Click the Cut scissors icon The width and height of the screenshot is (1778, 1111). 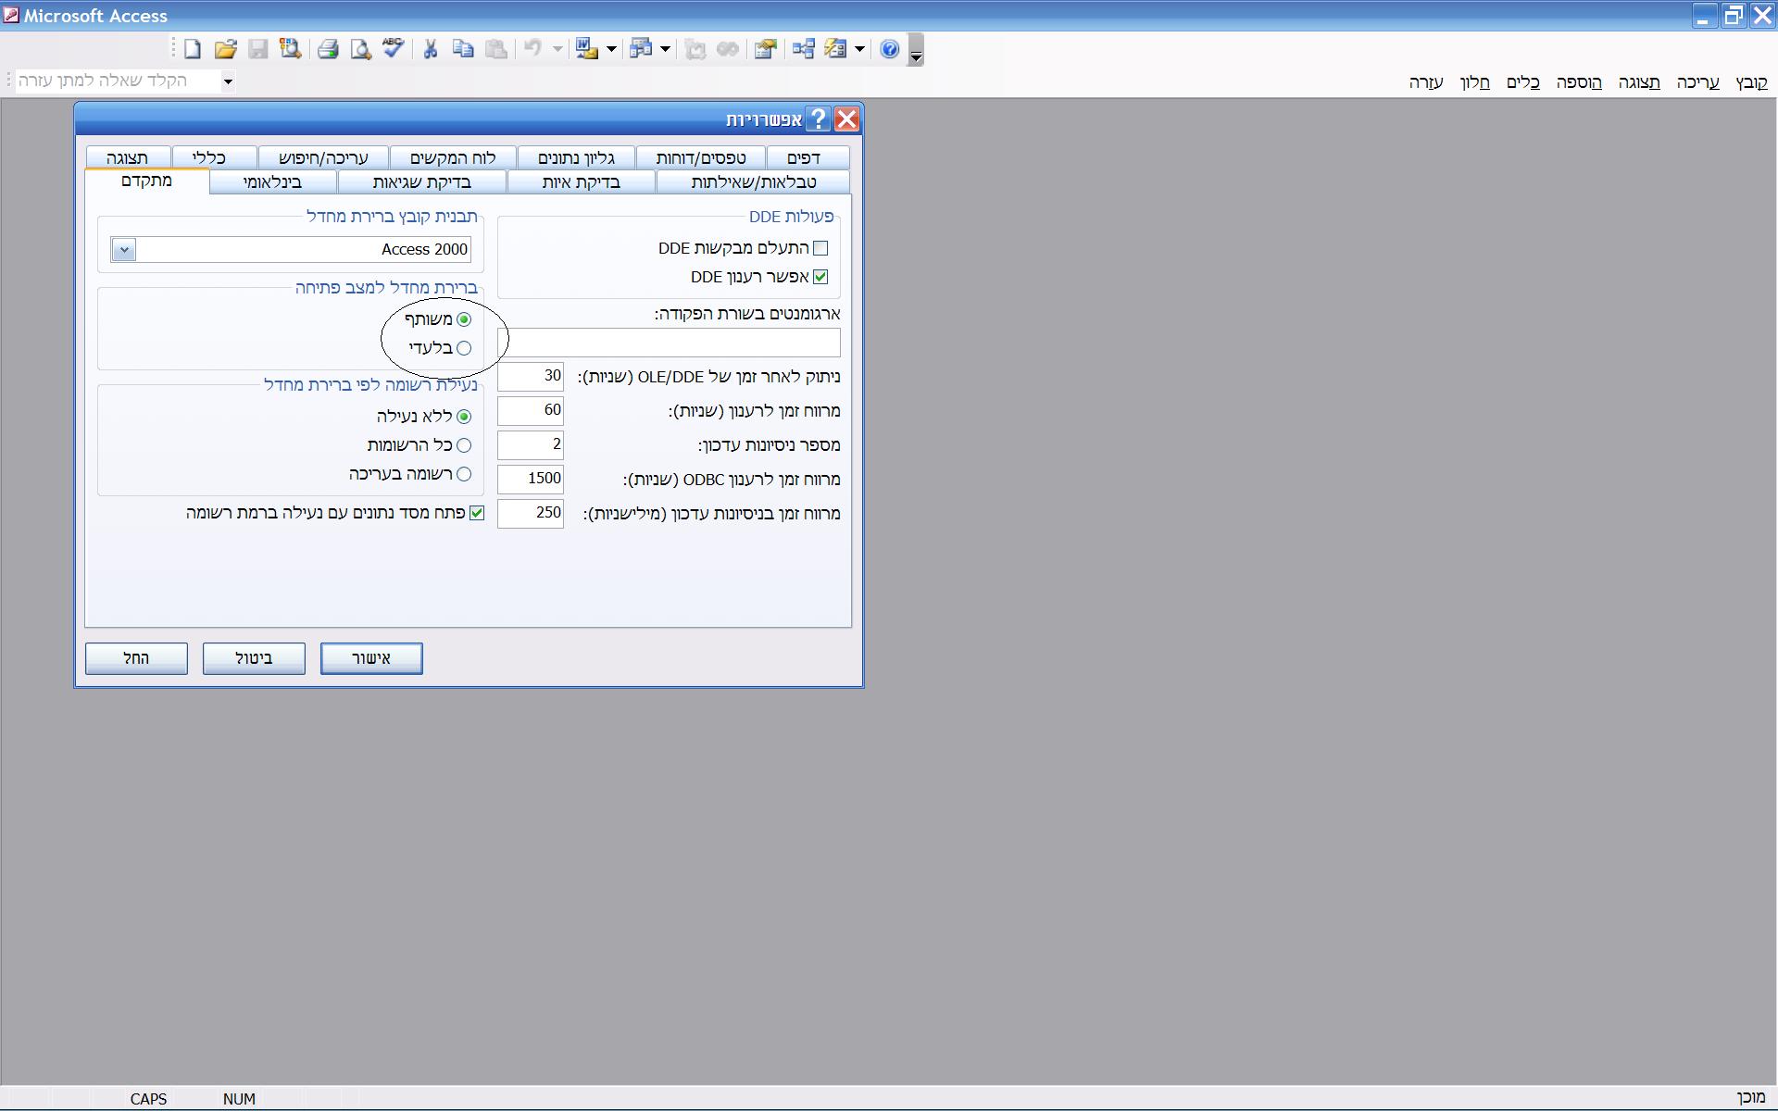click(x=431, y=49)
